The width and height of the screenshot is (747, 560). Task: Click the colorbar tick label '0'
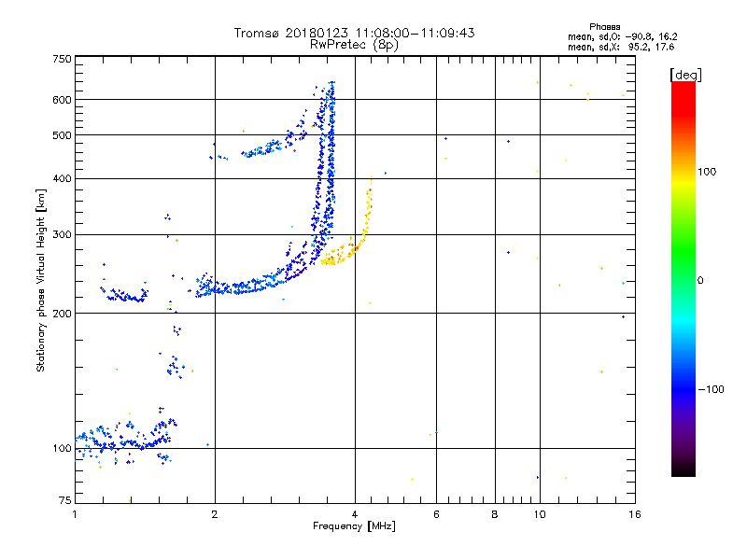pos(700,281)
